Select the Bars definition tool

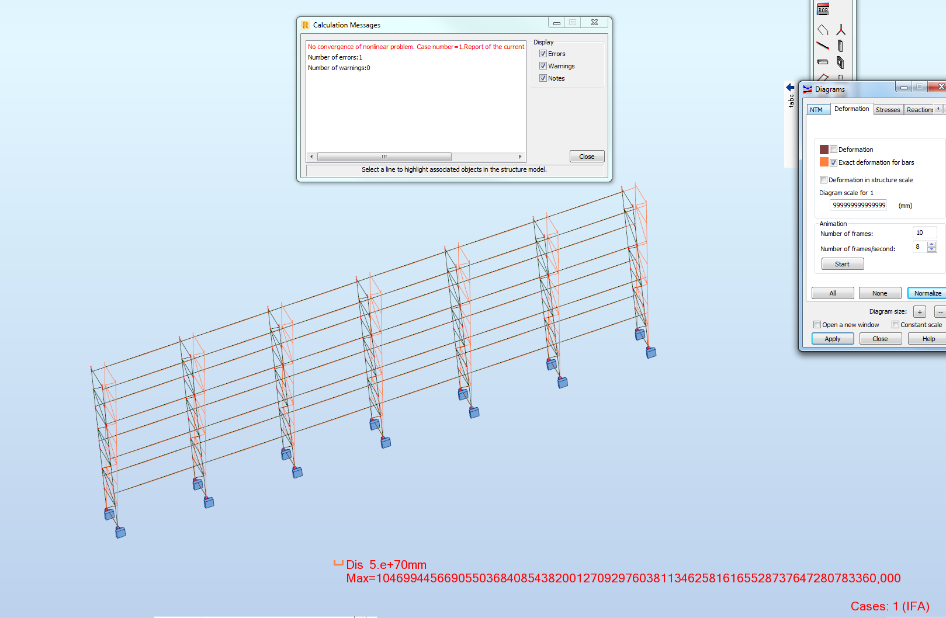(823, 46)
